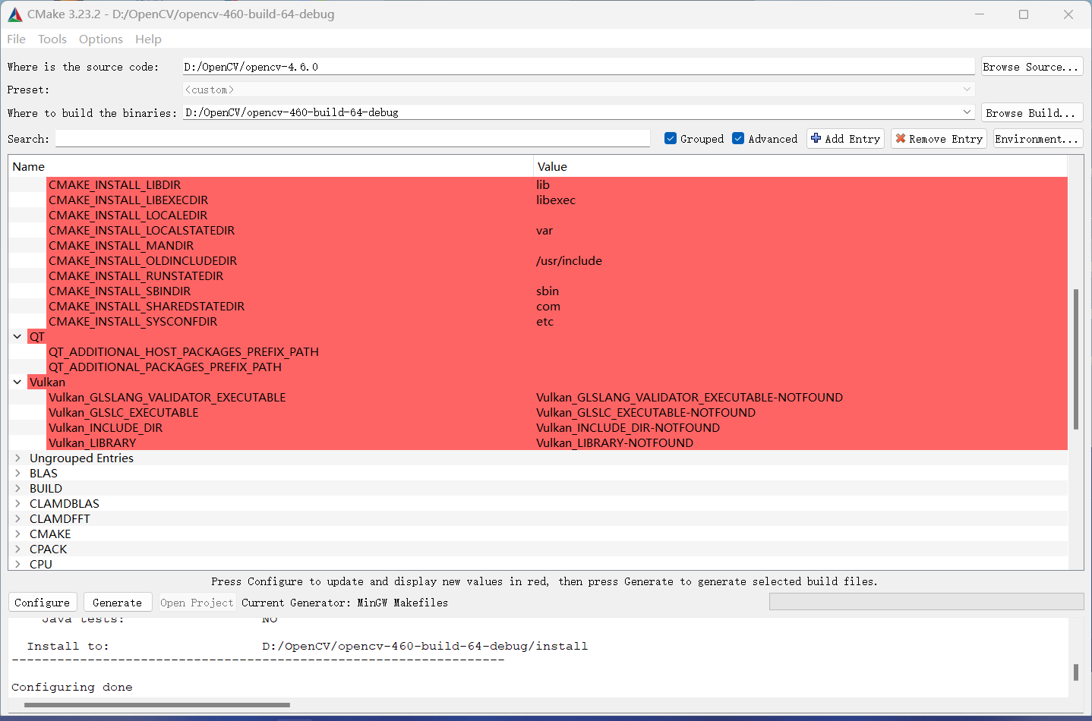Open the build binaries path dropdown
The height and width of the screenshot is (721, 1092).
tap(967, 112)
